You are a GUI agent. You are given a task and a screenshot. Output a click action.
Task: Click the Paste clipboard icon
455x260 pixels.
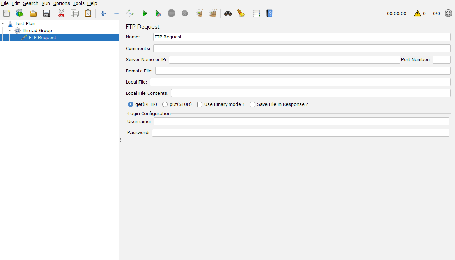point(88,13)
